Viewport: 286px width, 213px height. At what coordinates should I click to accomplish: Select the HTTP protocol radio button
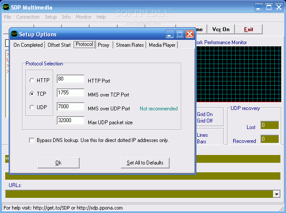(32, 81)
